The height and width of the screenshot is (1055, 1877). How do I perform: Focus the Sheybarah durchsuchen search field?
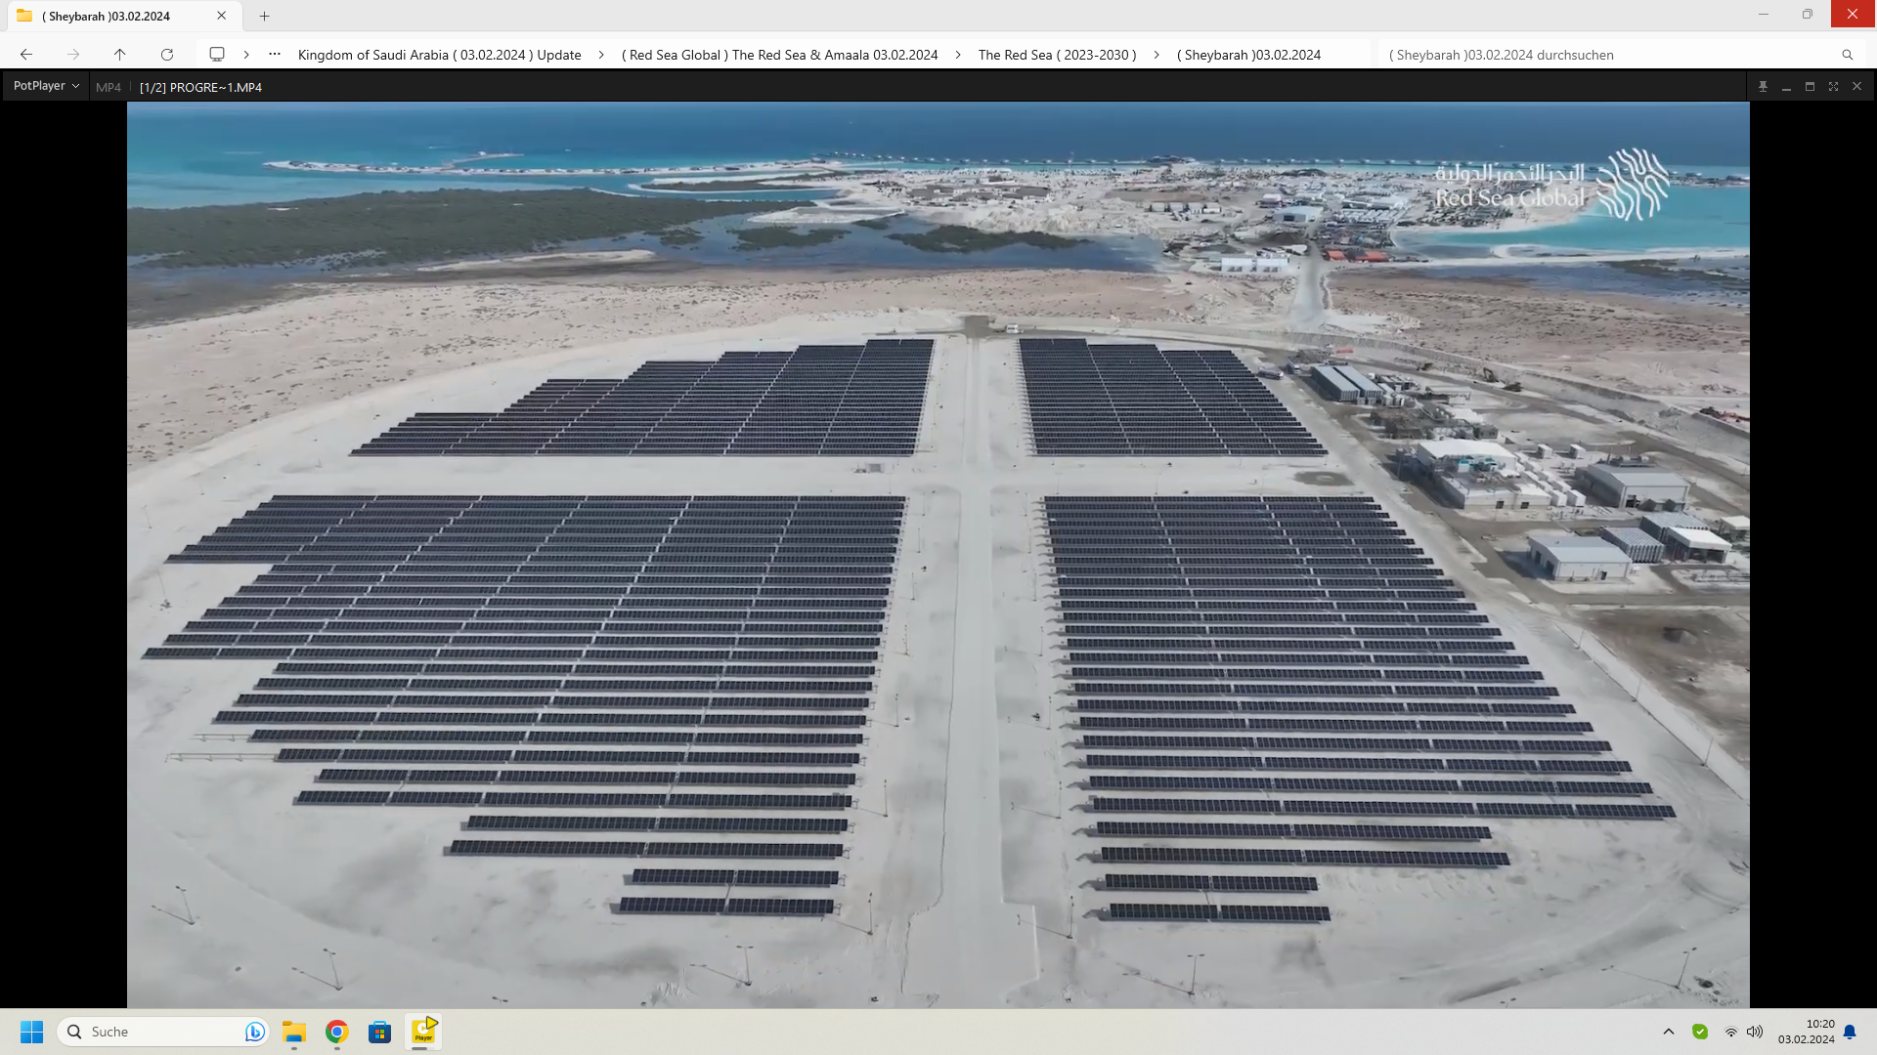click(x=1608, y=55)
